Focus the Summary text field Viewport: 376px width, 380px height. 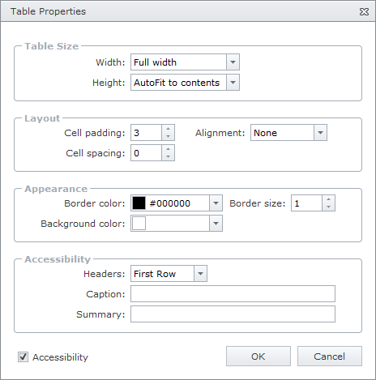coord(233,314)
